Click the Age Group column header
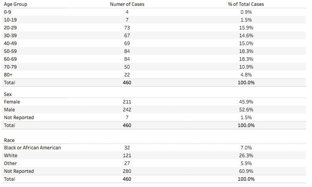This screenshot has width=312, height=187. (15, 4)
